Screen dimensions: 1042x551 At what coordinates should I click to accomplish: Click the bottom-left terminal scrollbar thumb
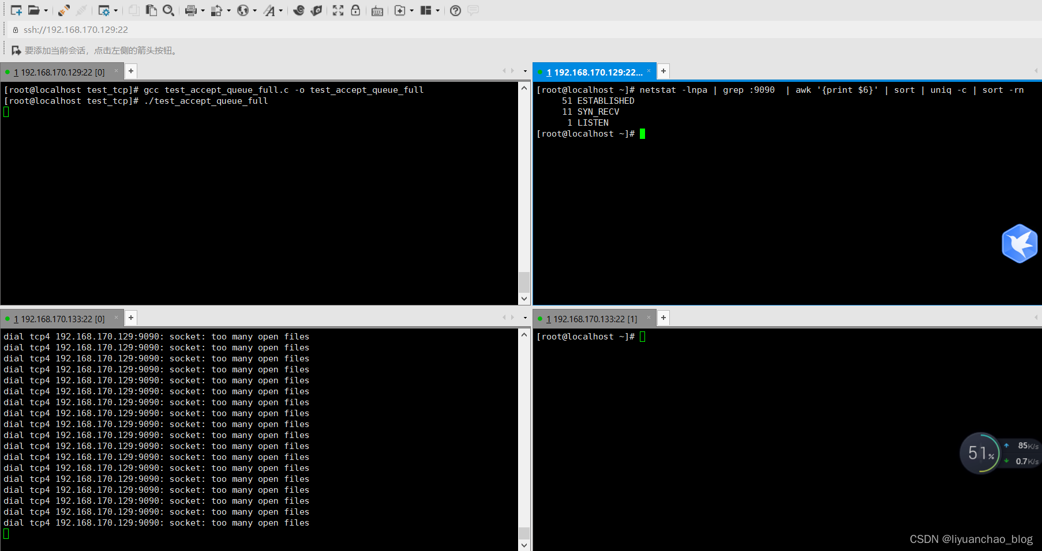[x=524, y=533]
